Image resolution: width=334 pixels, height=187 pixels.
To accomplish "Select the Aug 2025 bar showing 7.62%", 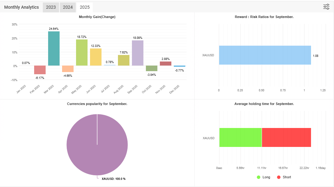I will coord(124,60).
